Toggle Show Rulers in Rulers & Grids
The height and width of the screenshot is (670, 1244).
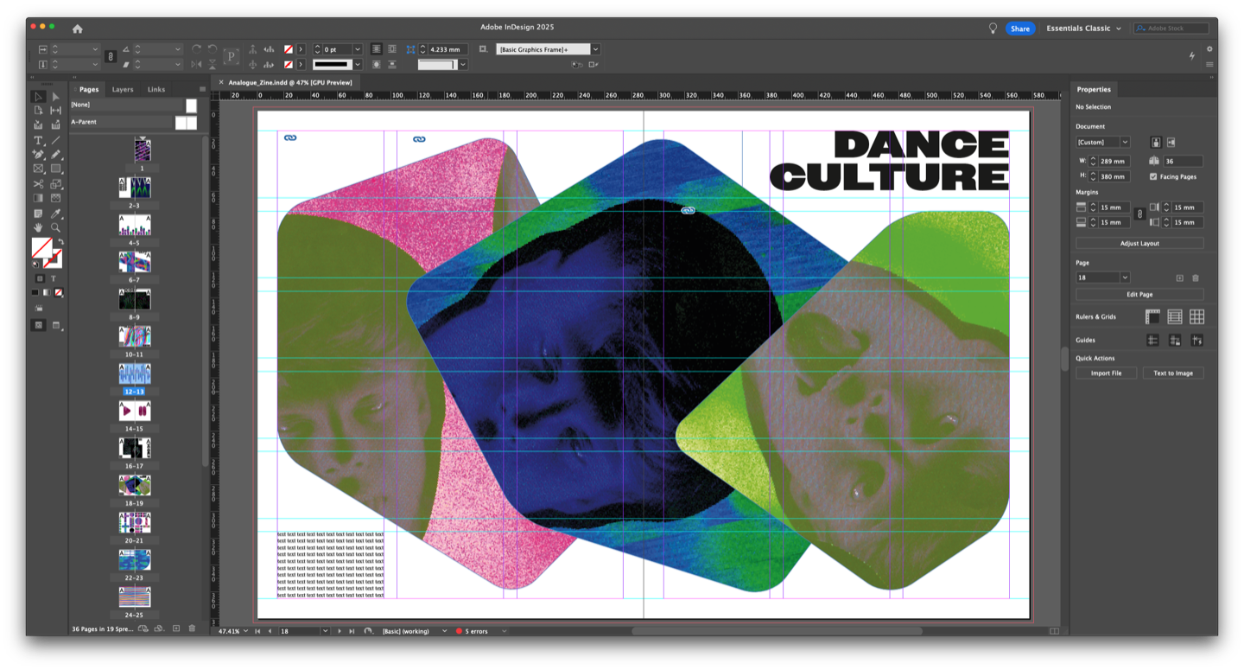pos(1152,317)
